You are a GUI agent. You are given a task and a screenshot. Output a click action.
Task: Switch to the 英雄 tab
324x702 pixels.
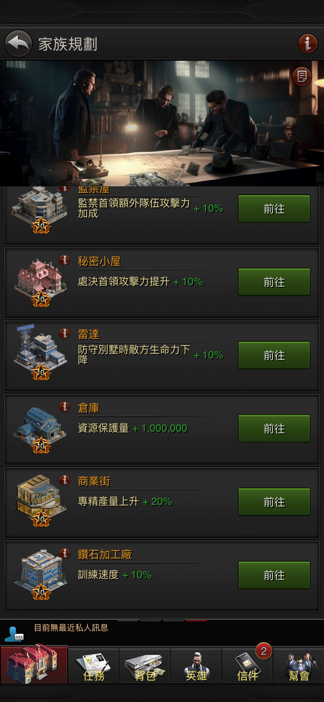click(196, 666)
